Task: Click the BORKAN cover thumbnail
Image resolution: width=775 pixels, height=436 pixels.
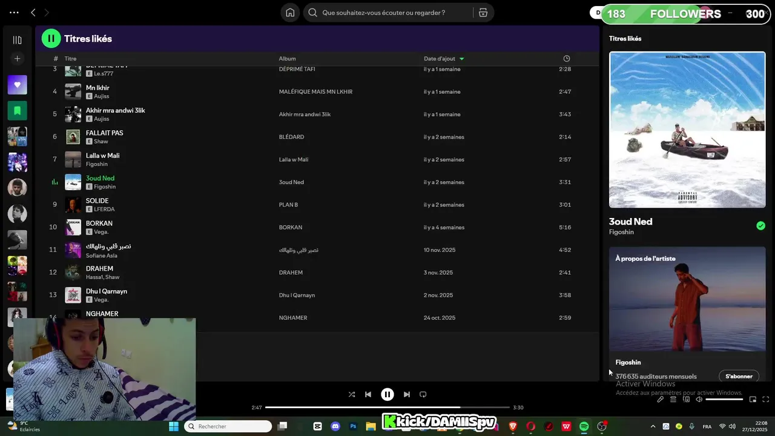Action: point(73,227)
